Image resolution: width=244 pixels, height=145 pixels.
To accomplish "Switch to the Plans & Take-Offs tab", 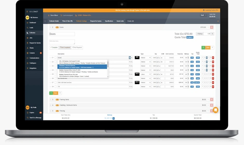I will [67, 21].
